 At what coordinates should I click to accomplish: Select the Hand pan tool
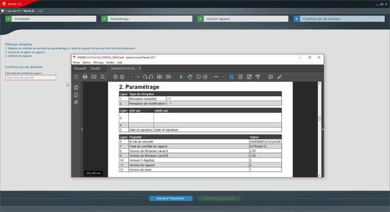(190, 77)
